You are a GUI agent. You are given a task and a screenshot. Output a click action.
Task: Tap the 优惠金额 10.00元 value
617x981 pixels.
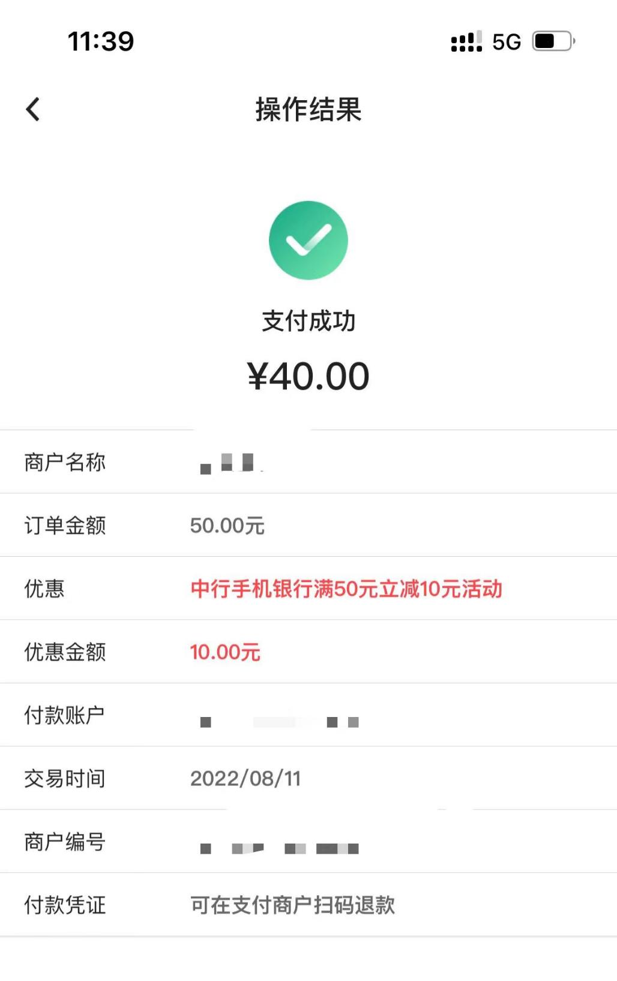click(x=225, y=652)
